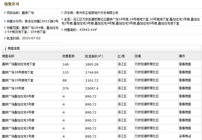Open 查看楼盘 for 嘉琳广场18号楼 row
202x140 pixels.
point(185,88)
